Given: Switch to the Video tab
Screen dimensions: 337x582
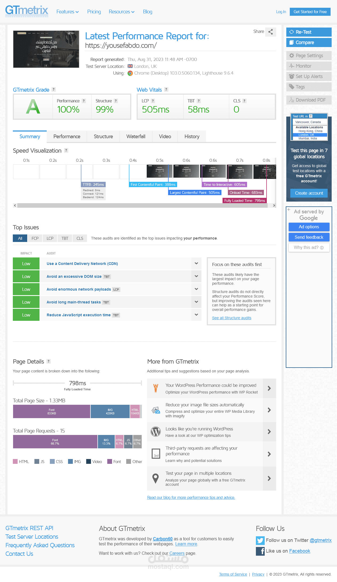Looking at the screenshot, I should [165, 136].
